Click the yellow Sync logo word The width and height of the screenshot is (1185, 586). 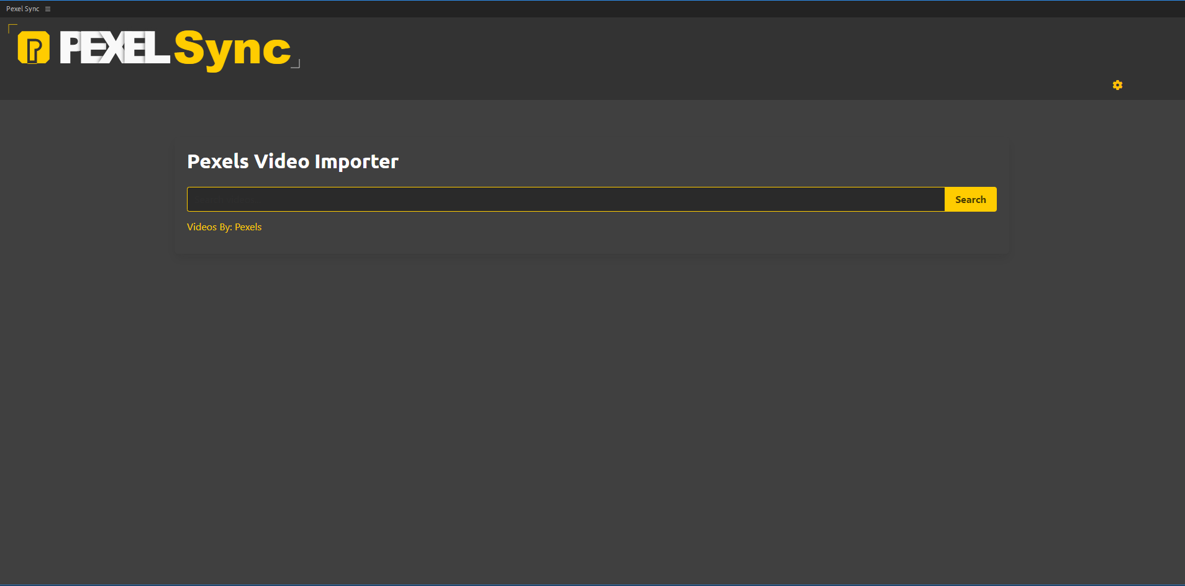point(232,50)
